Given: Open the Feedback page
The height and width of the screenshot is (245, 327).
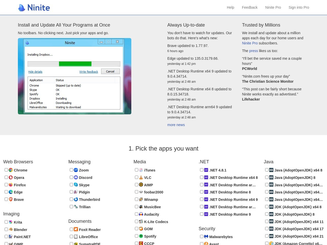Looking at the screenshot, I should pyautogui.click(x=250, y=7).
